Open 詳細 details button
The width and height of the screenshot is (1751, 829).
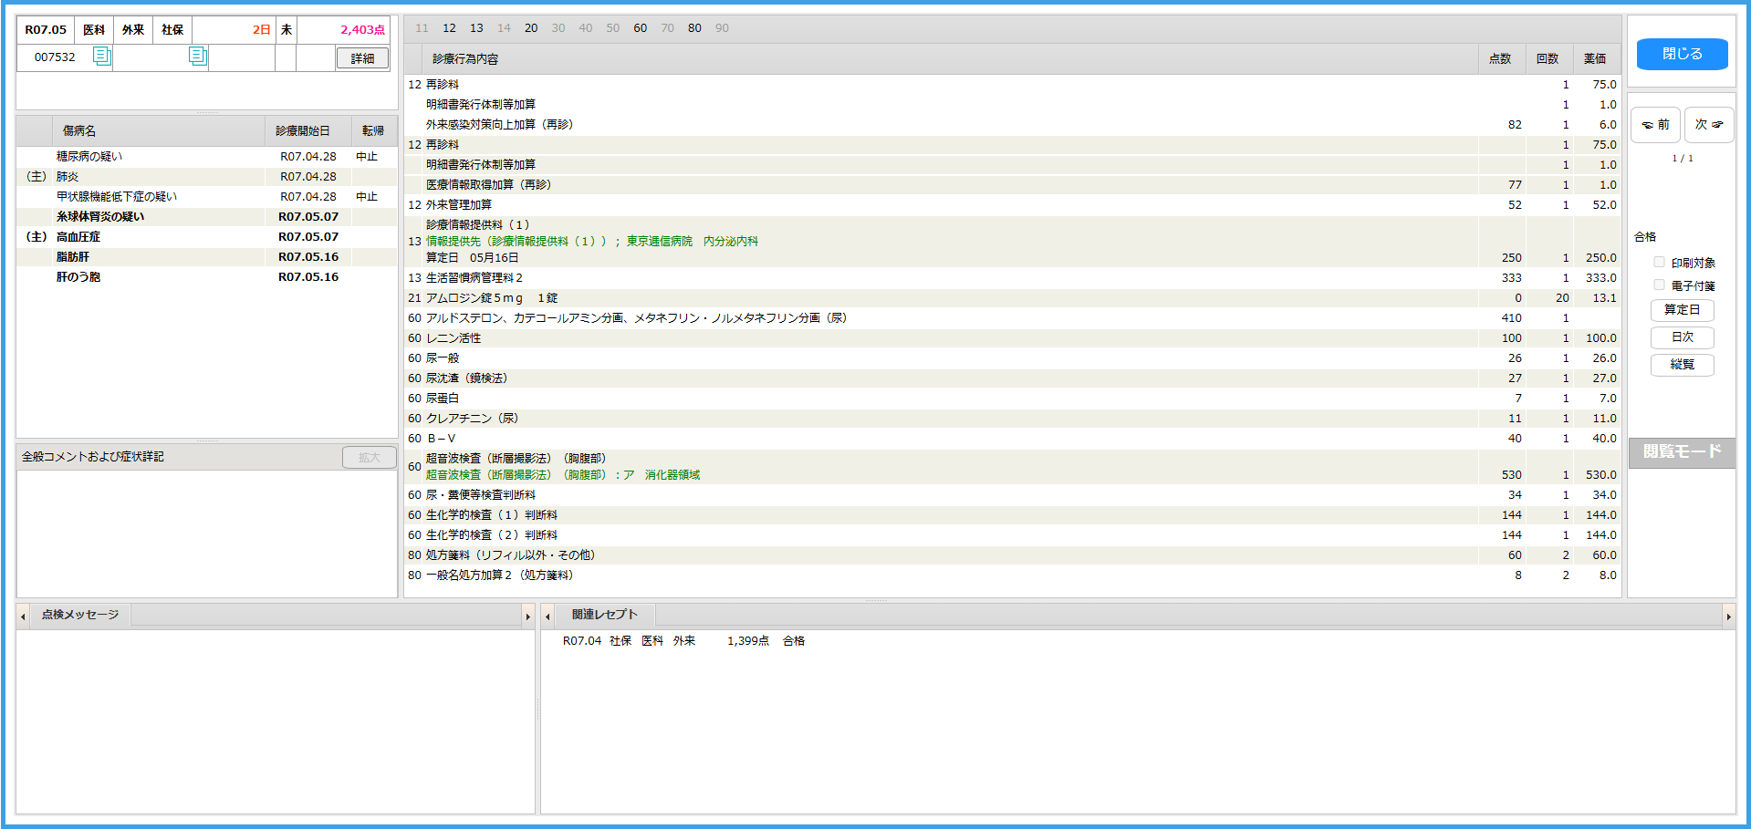tap(362, 58)
